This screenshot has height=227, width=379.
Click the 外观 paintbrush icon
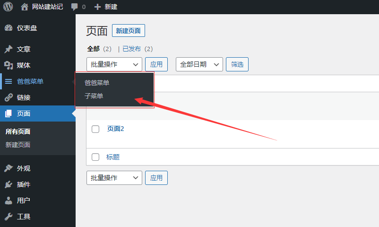tap(9, 168)
